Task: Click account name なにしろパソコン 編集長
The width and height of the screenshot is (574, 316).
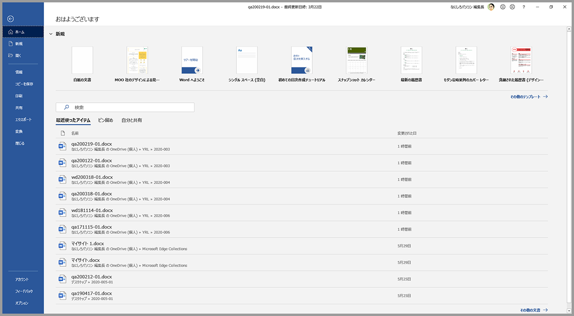Action: point(468,7)
